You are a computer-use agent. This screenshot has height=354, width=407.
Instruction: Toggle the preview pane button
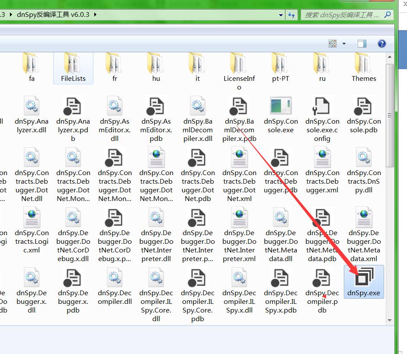362,44
